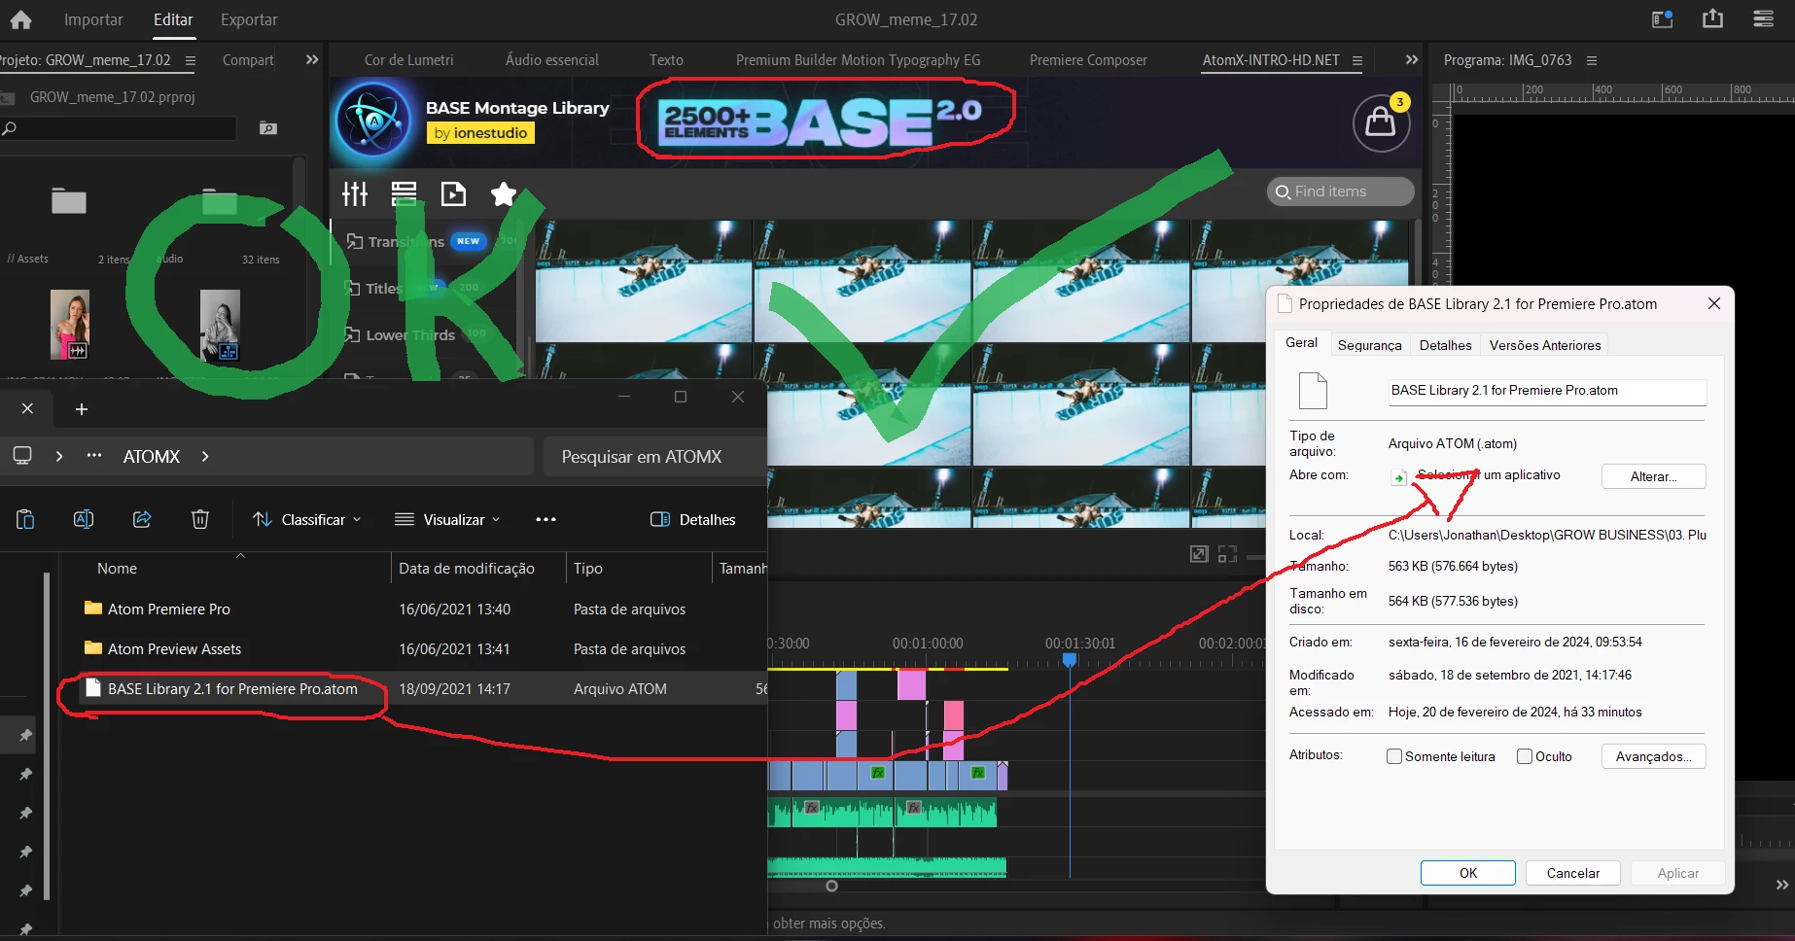Click the ATOMX breadcrumb folder

coord(152,456)
